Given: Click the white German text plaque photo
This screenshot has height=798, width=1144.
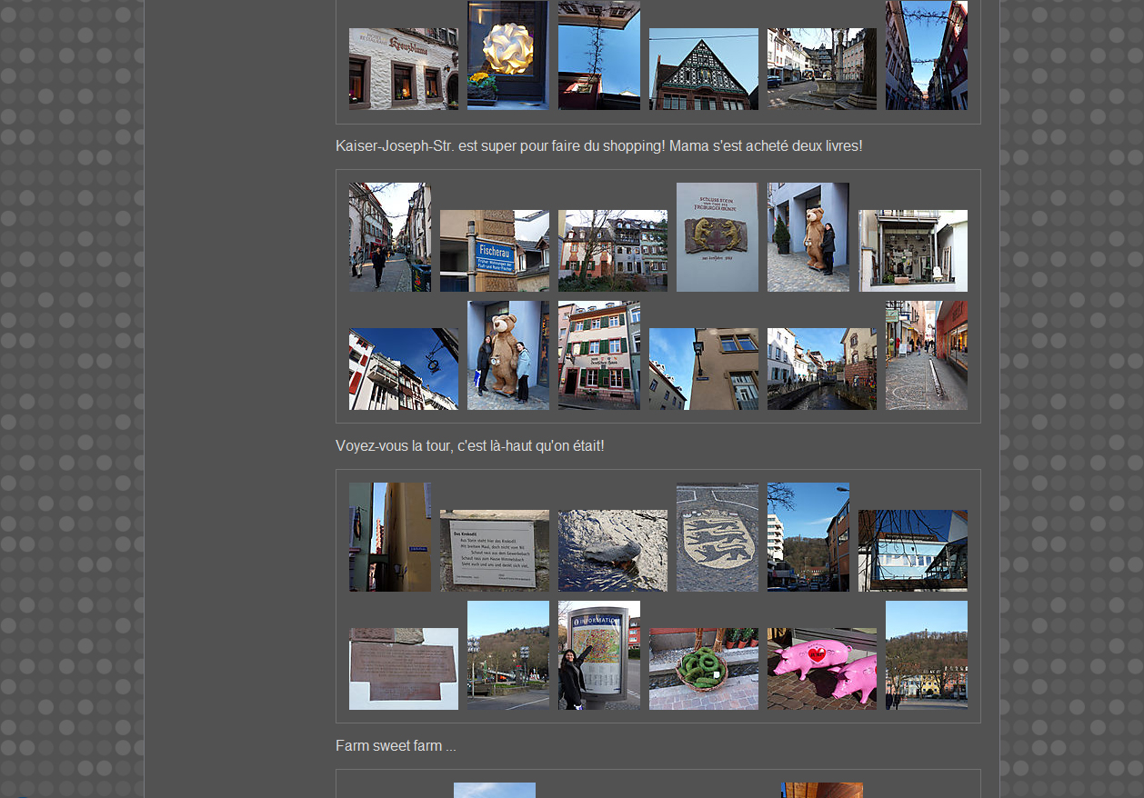Looking at the screenshot, I should click(494, 551).
